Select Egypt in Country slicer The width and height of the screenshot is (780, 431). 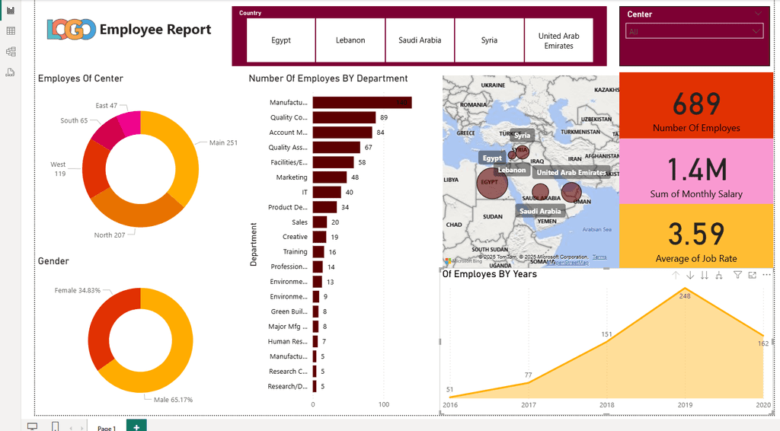pyautogui.click(x=281, y=40)
